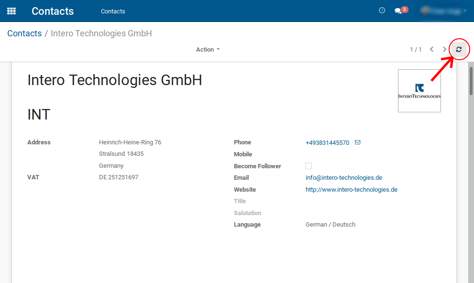Open the blurred user account dropdown
The width and height of the screenshot is (474, 283).
(444, 11)
